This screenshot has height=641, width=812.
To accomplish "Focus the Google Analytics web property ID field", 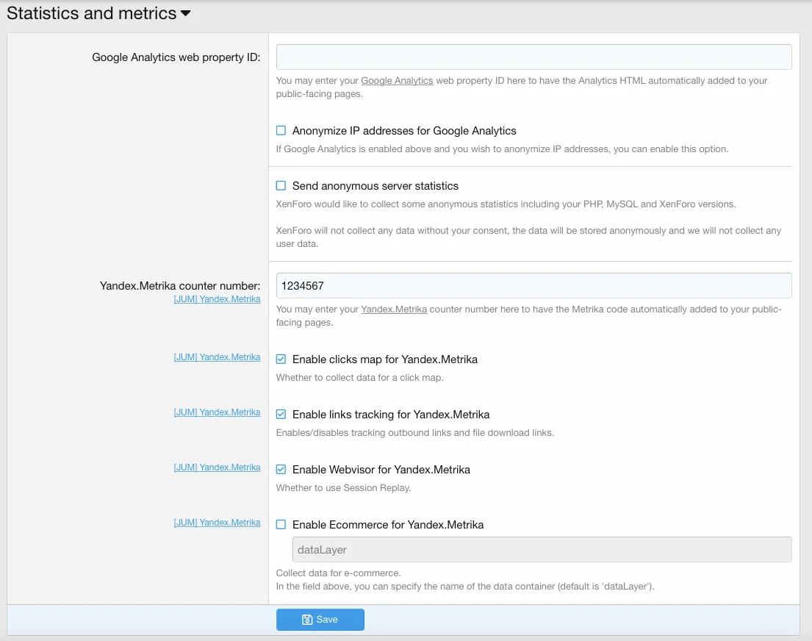I will click(x=533, y=57).
